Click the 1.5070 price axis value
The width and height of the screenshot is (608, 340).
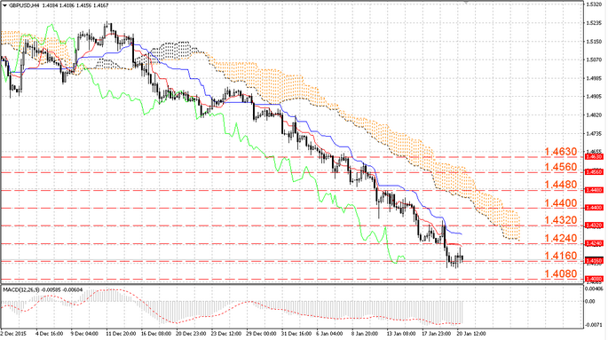coord(594,60)
